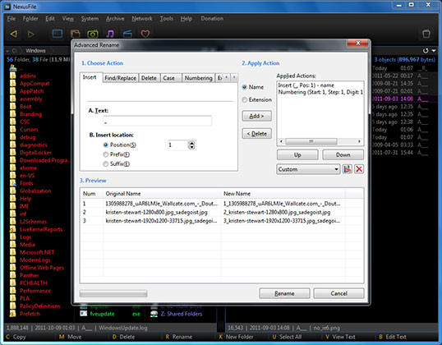Click the Applied Actions horizontal scrollbar
This screenshot has height=345, width=442.
(320, 141)
